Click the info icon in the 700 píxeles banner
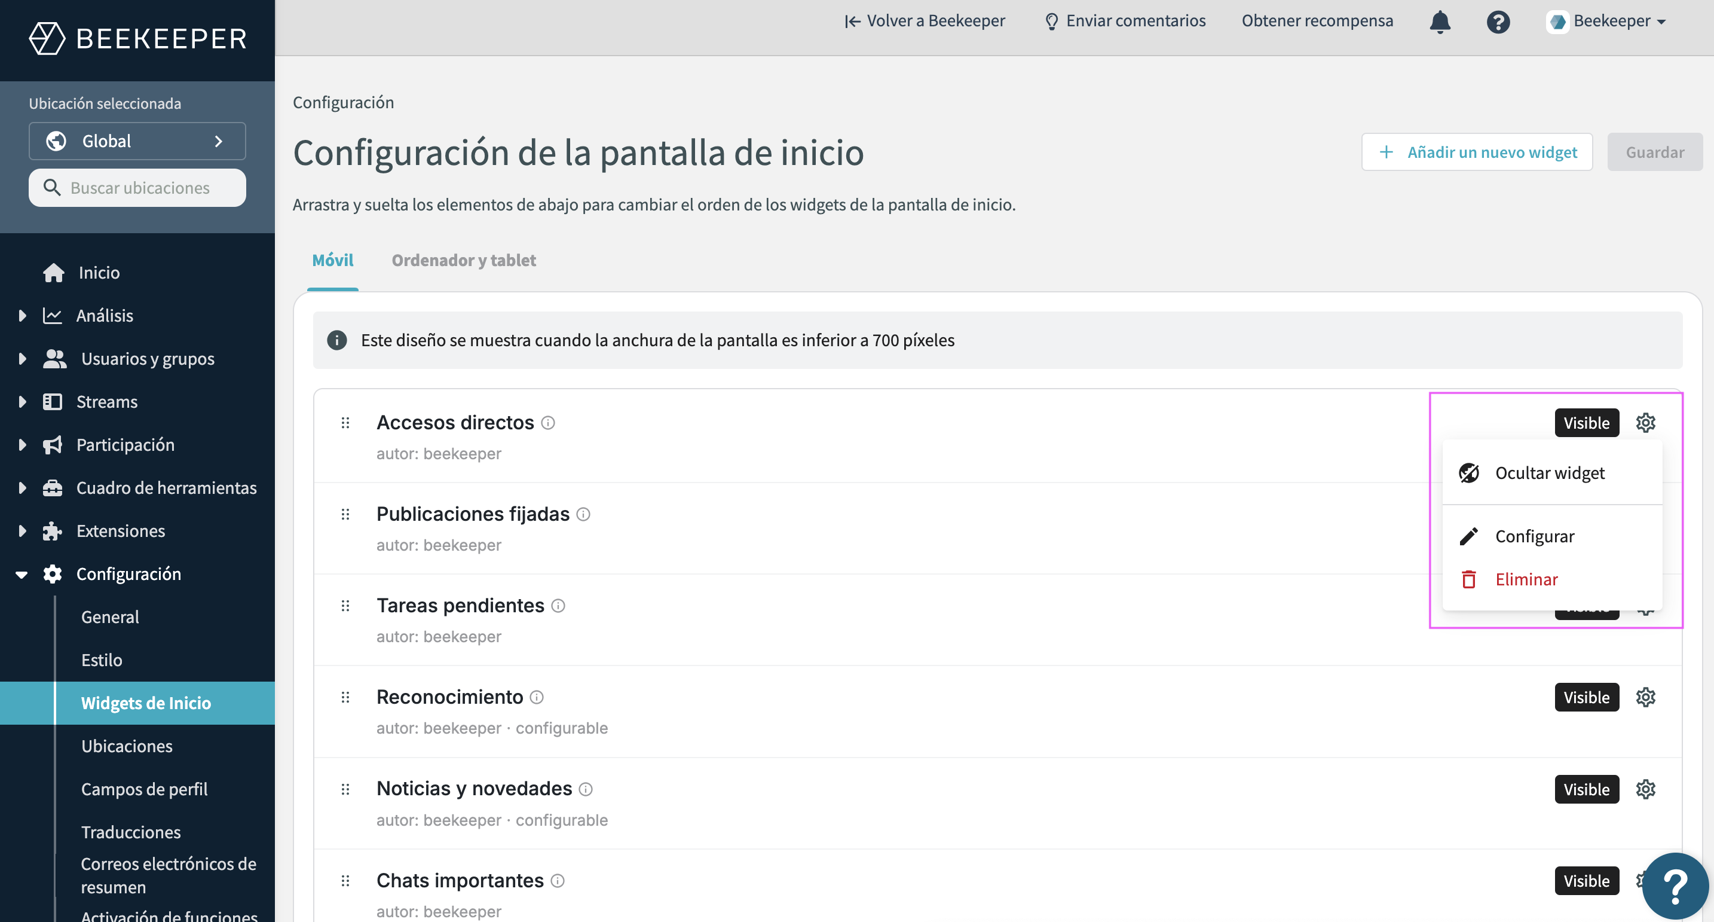 pyautogui.click(x=336, y=340)
